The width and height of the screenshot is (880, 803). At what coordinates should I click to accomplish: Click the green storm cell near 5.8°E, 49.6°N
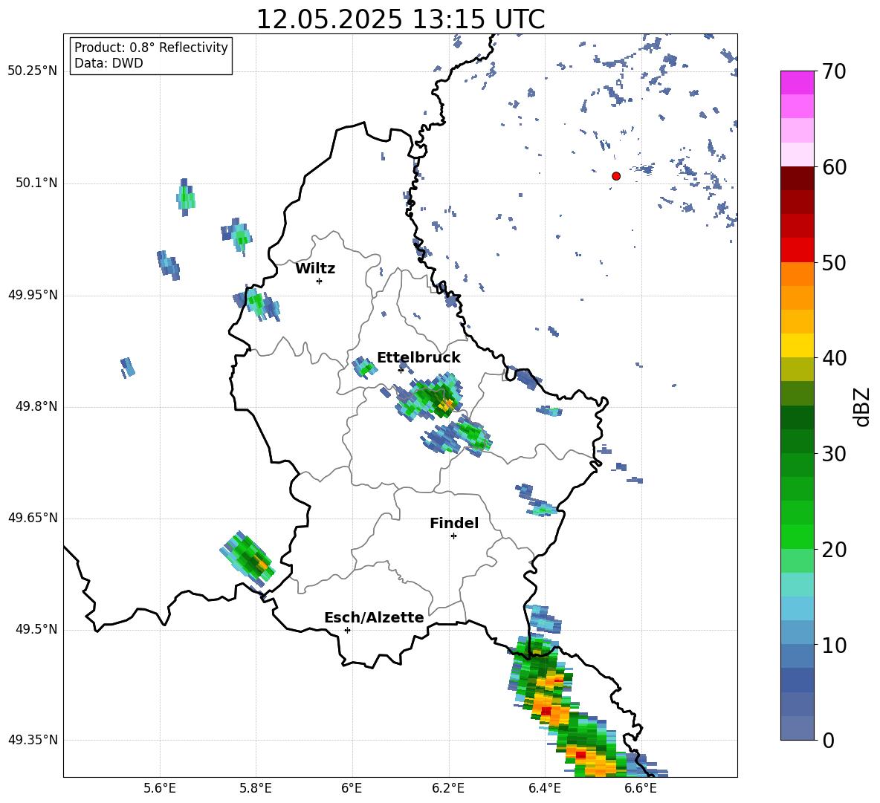[x=247, y=558]
